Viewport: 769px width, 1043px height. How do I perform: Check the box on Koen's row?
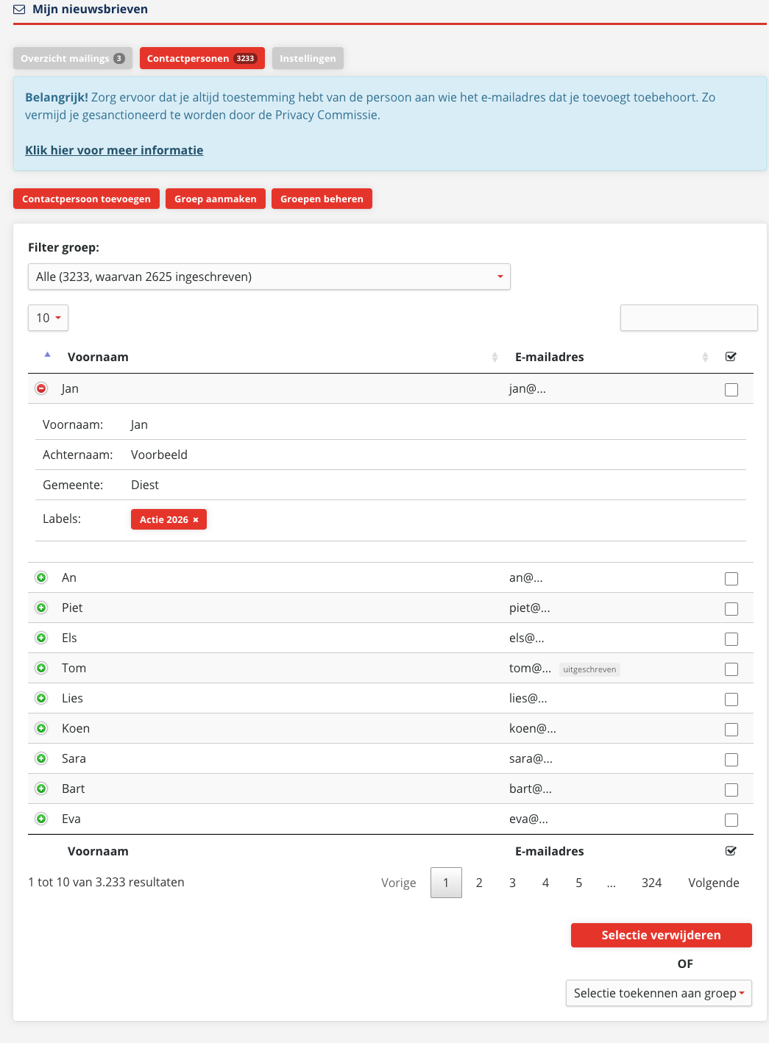tap(731, 730)
